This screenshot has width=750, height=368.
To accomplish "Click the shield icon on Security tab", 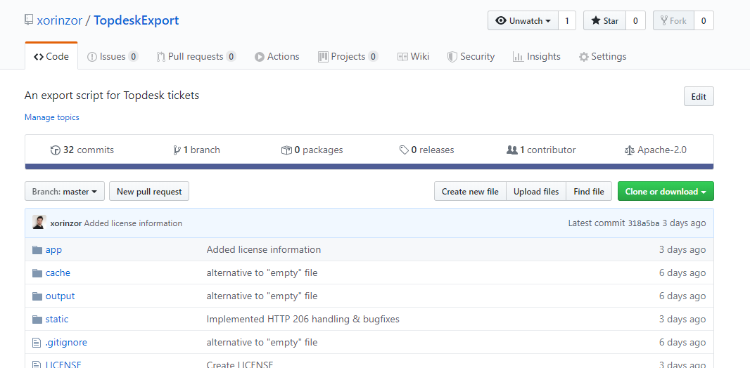I will click(452, 57).
